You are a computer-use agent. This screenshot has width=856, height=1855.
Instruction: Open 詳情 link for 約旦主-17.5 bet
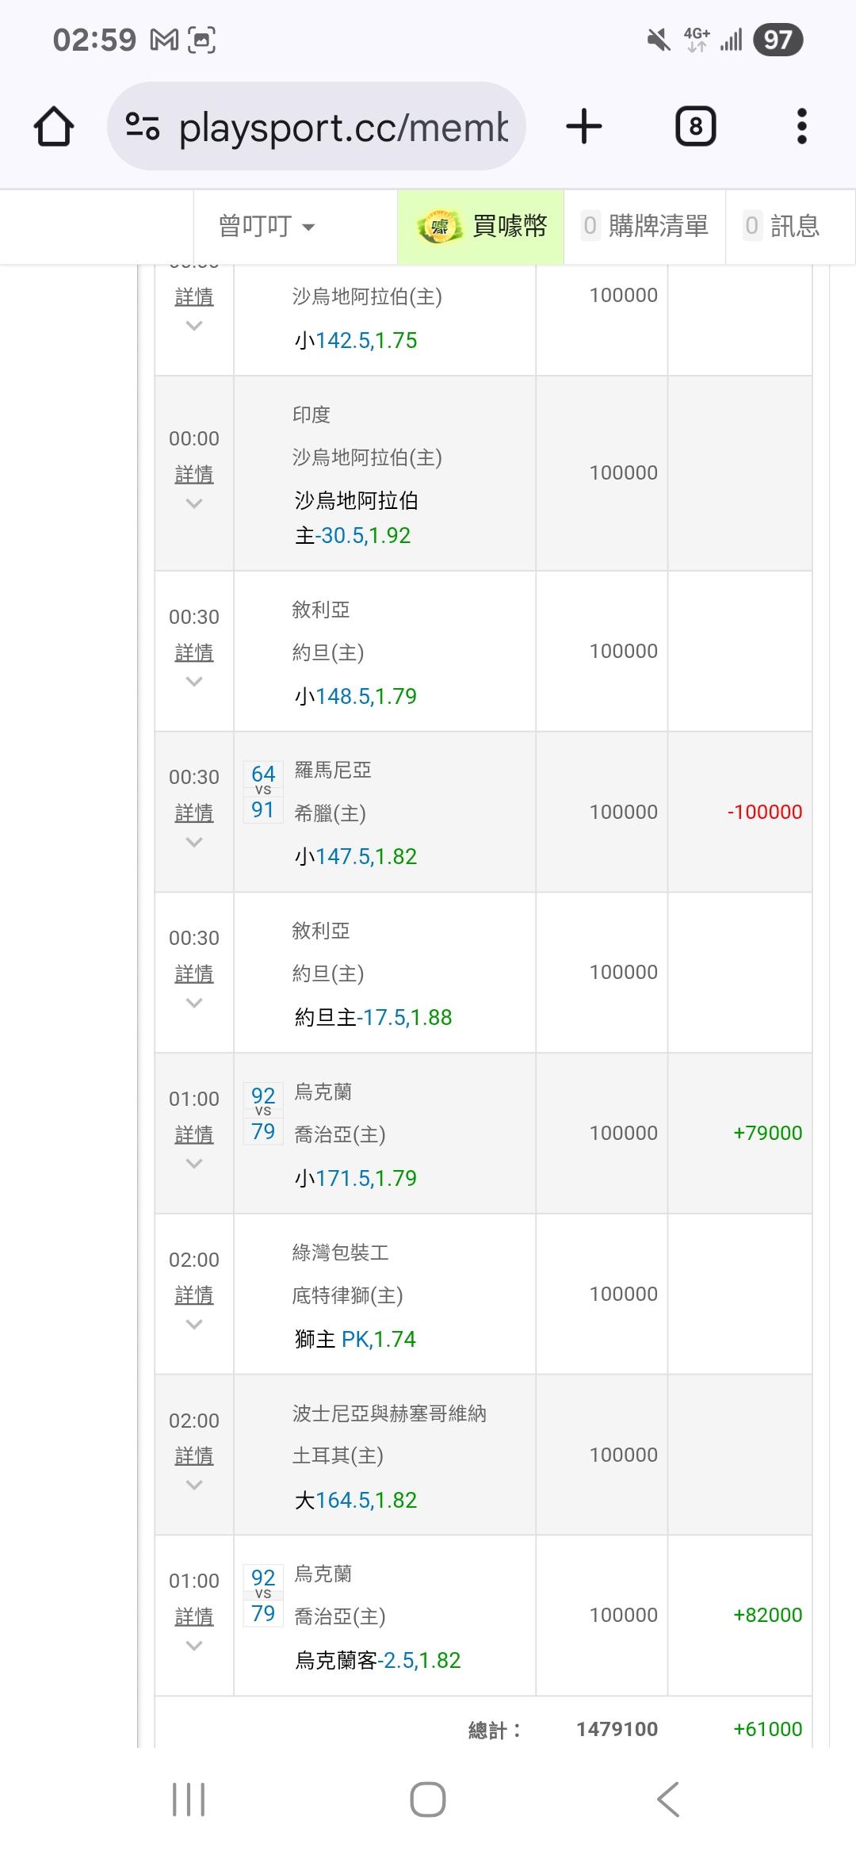coord(194,974)
